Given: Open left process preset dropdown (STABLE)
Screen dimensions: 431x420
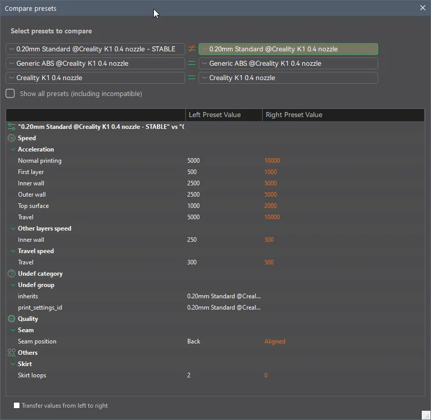Looking at the screenshot, I should [95, 49].
